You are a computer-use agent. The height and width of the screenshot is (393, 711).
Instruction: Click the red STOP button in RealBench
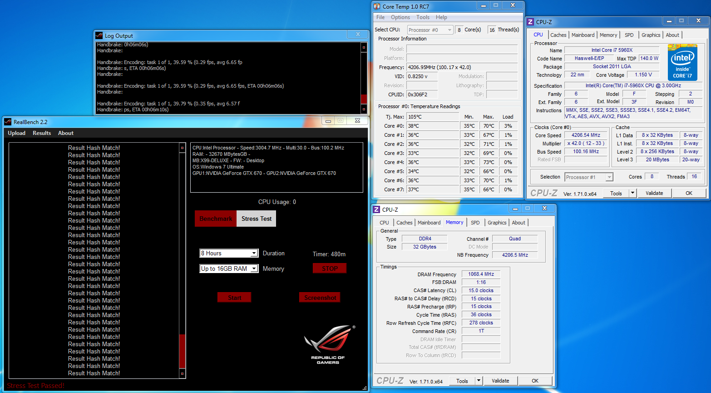pos(330,269)
